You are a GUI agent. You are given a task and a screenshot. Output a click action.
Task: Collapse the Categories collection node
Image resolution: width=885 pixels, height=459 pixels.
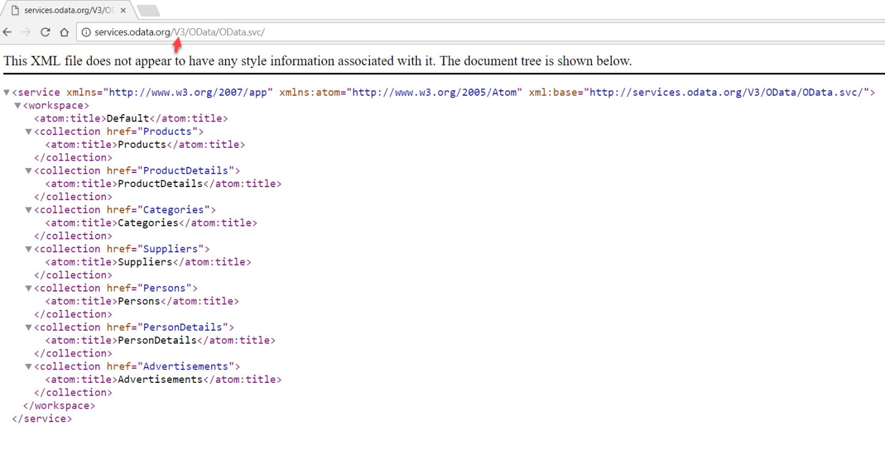click(28, 209)
